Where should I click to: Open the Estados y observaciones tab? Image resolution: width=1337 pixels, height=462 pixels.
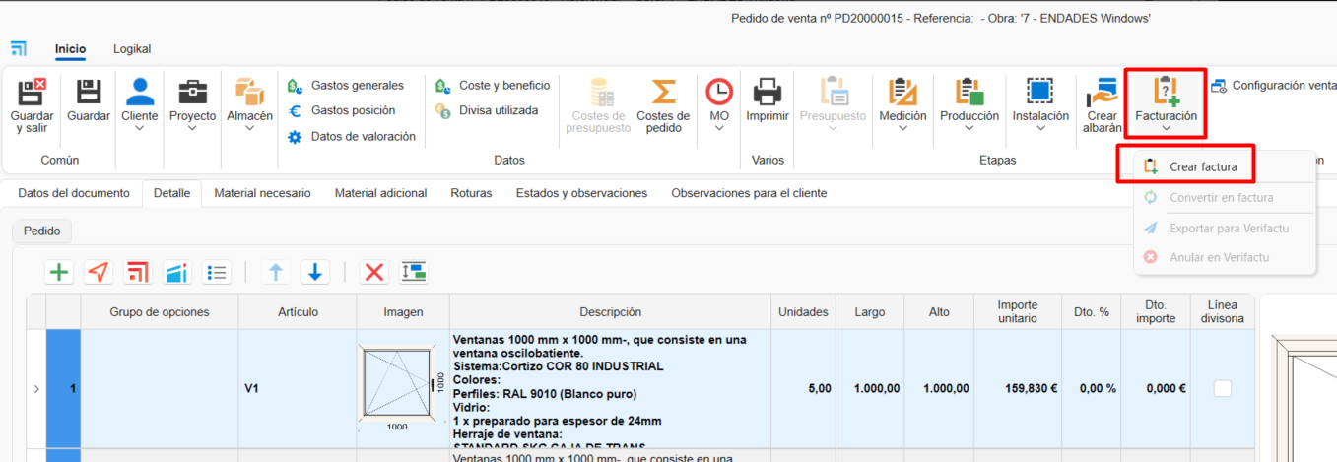(581, 193)
